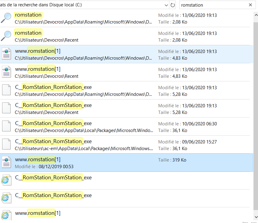Viewport: 258px width, 223px height.
Task: Select C__RomStation_RomStation_exe name modified 09/06/2020 15:27
Action: (x=53, y=141)
